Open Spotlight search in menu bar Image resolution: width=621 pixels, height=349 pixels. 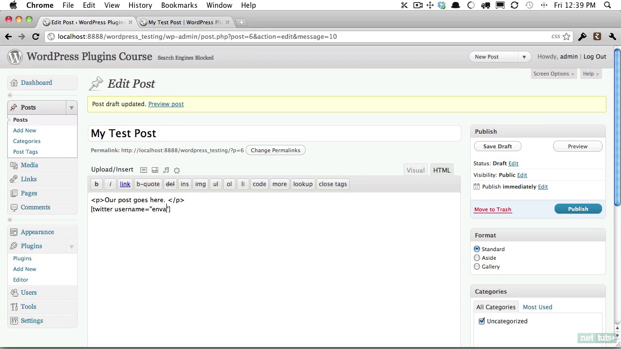pyautogui.click(x=607, y=5)
